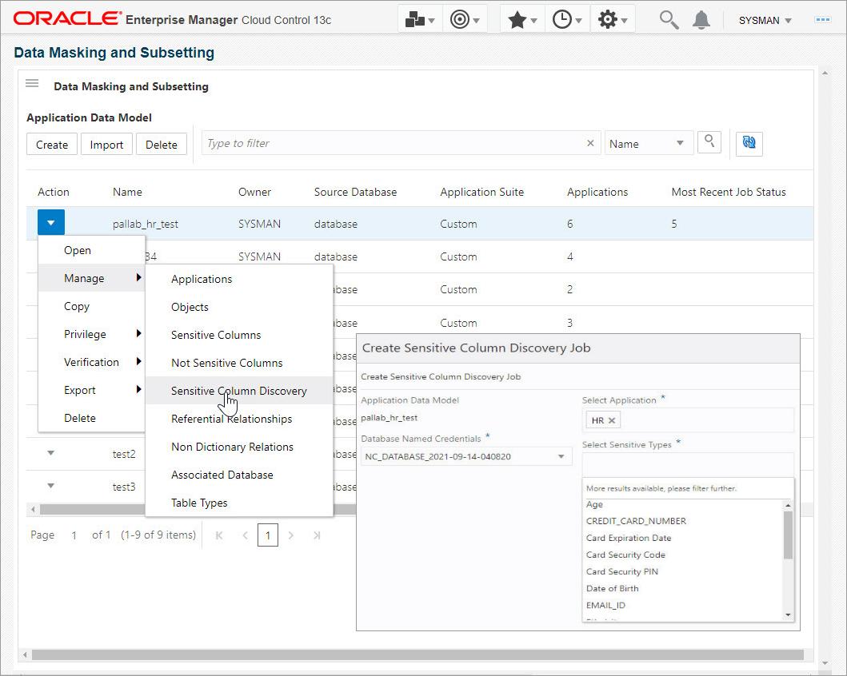Screen dimensions: 847x676
Task: Open action dropdown for test3 row
Action: [x=50, y=486]
